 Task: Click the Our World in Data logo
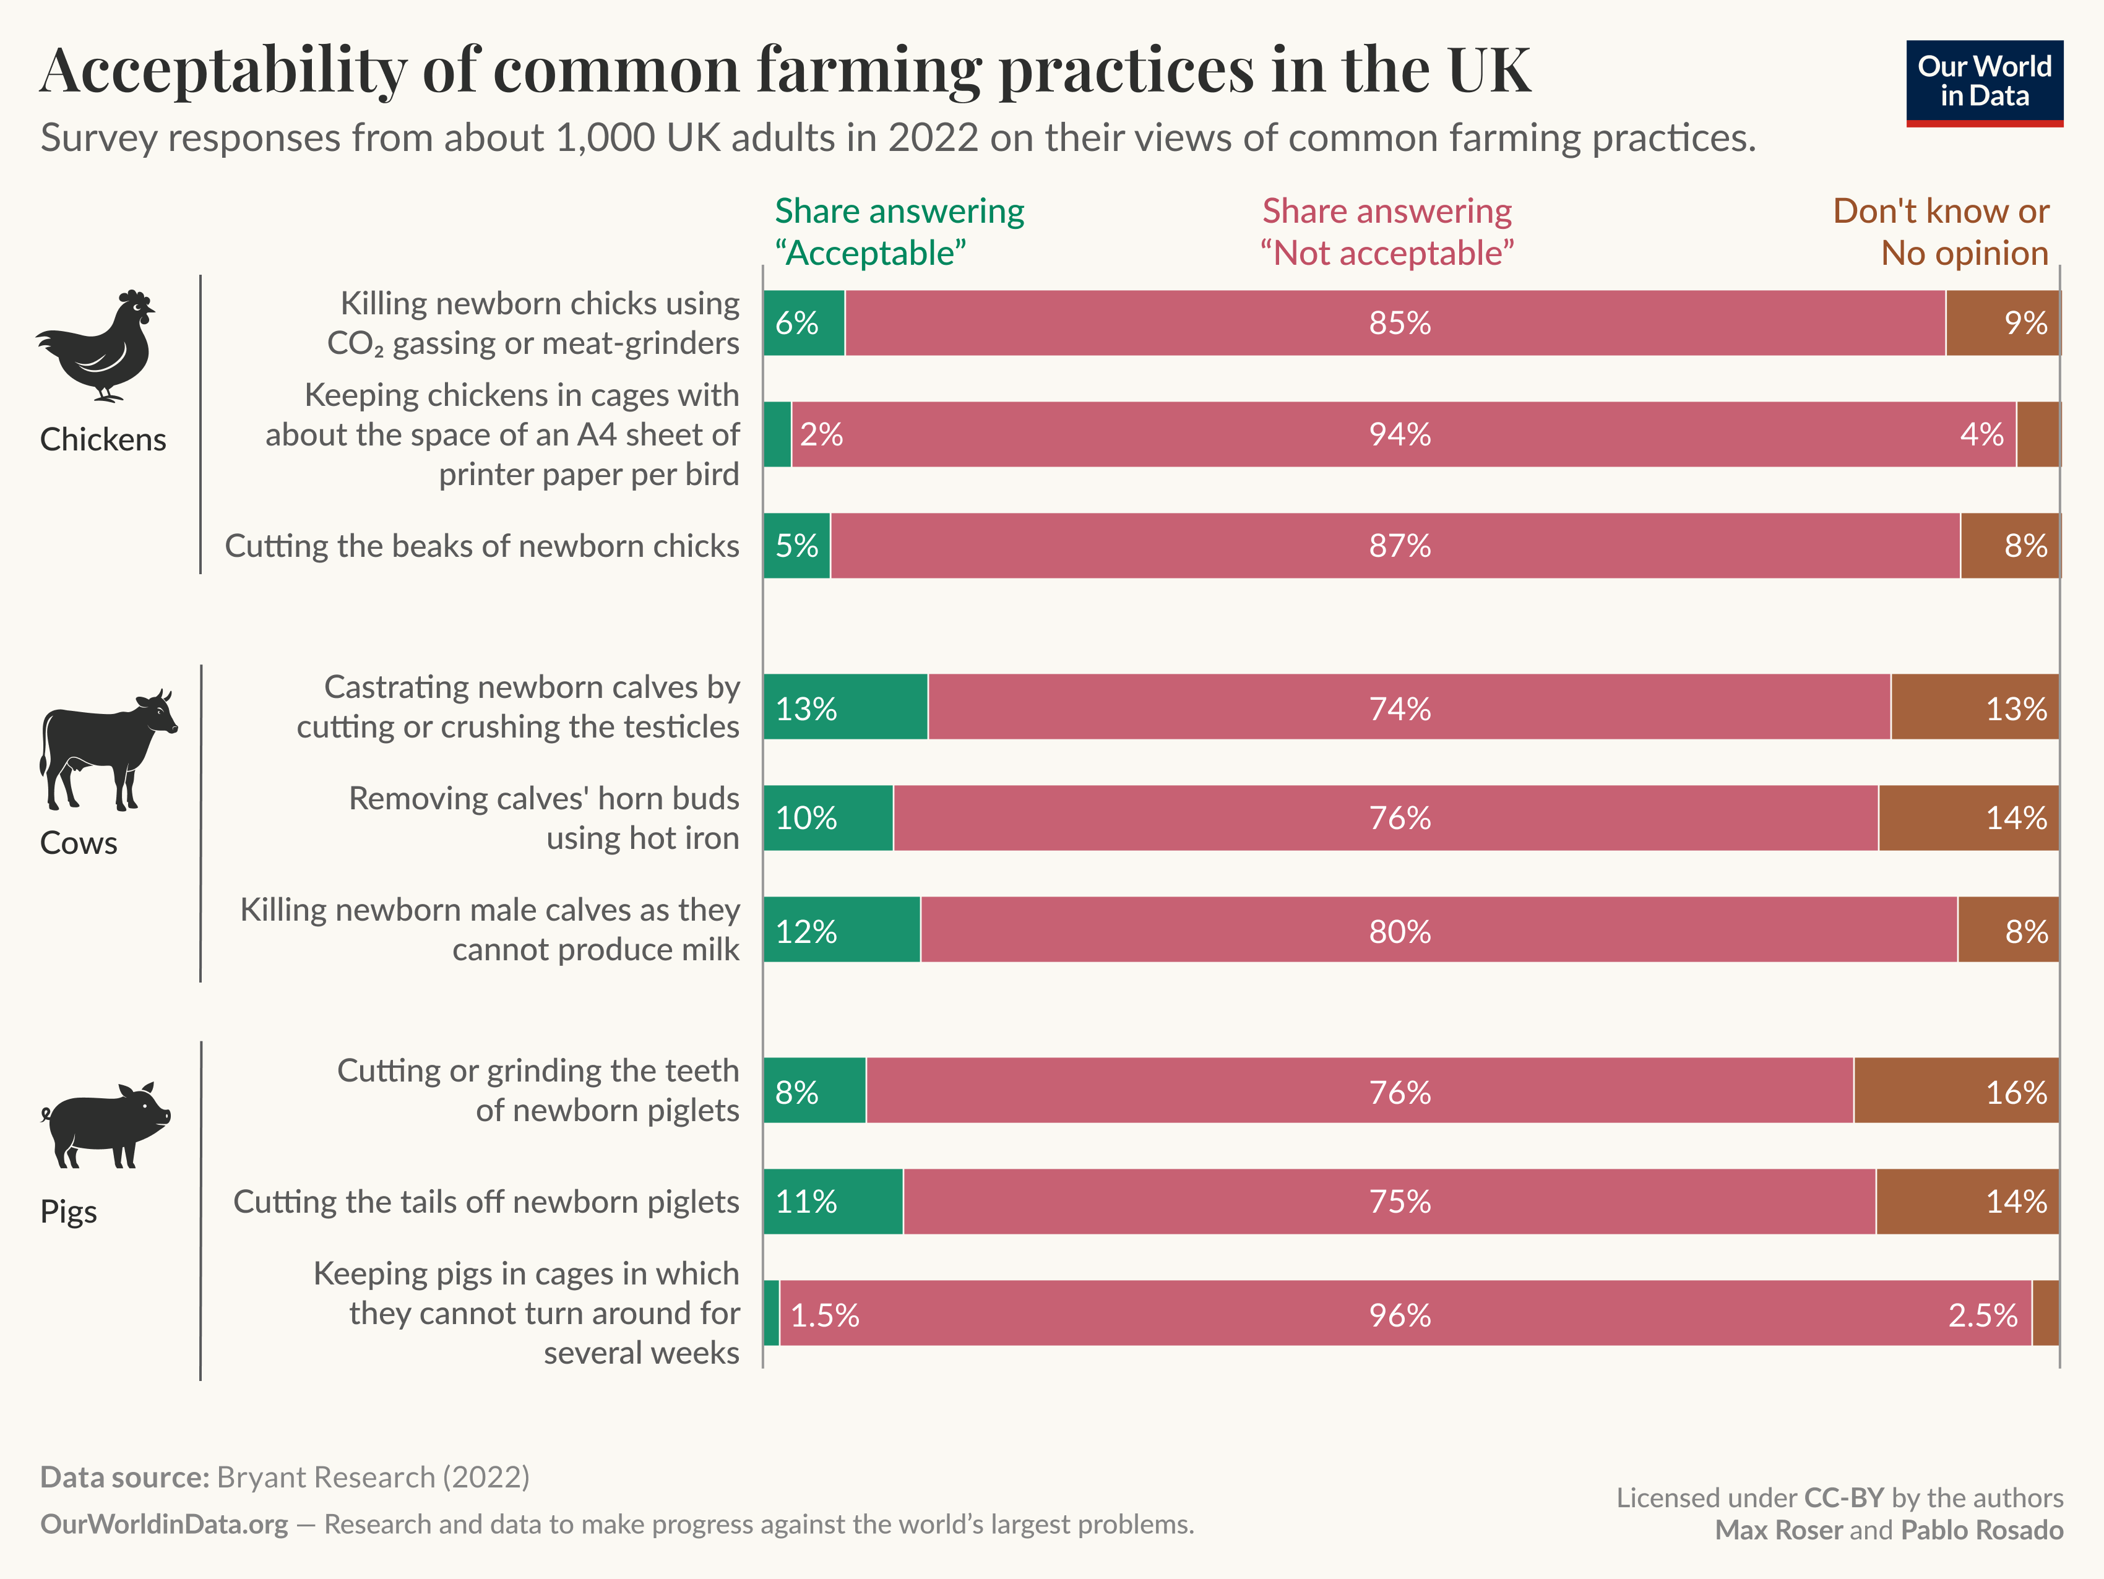coord(1984,83)
